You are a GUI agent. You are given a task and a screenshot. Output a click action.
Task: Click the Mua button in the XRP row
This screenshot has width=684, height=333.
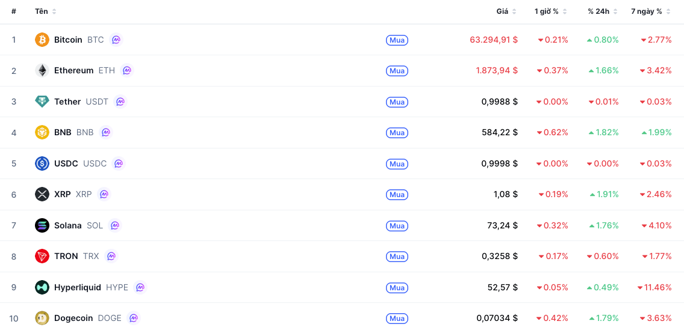[397, 195]
